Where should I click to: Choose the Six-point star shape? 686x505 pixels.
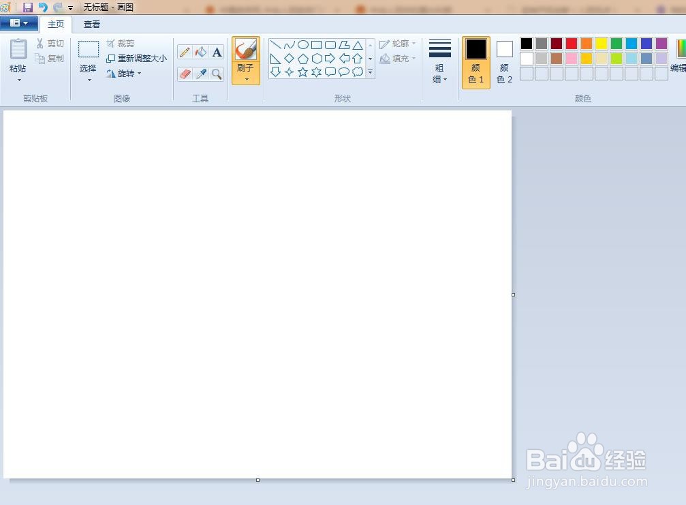click(317, 72)
